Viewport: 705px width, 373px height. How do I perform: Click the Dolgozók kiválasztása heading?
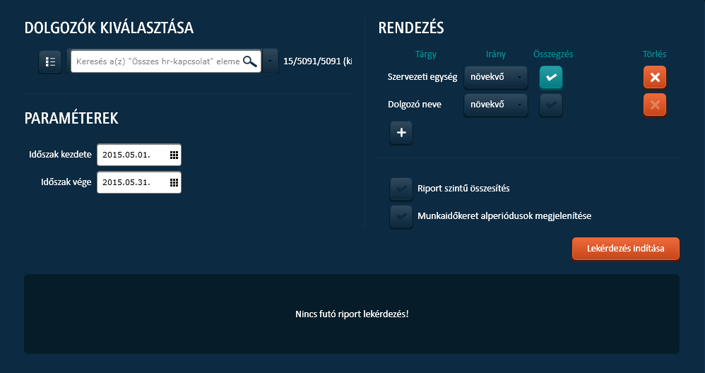tap(109, 28)
